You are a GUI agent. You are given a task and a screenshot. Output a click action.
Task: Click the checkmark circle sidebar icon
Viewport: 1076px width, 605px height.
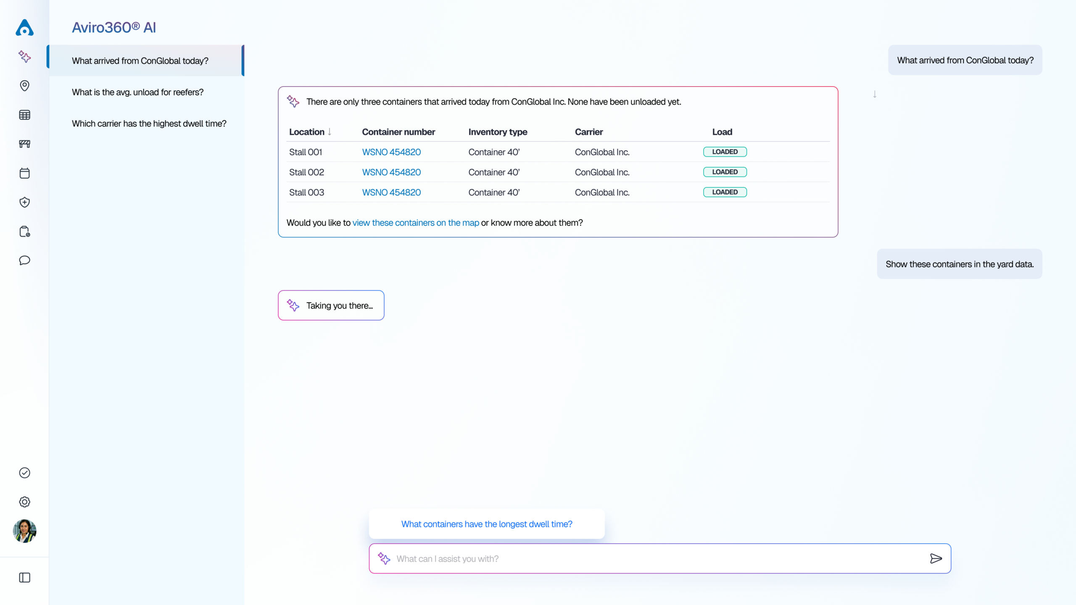tap(24, 473)
